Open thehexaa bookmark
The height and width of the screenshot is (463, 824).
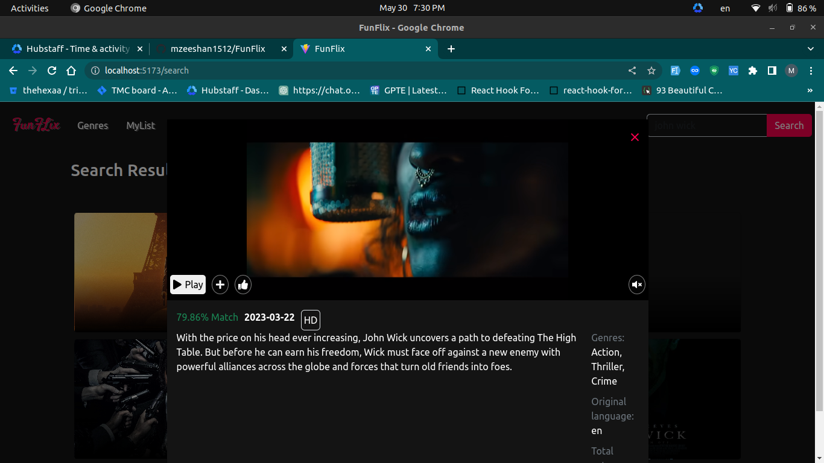click(48, 90)
